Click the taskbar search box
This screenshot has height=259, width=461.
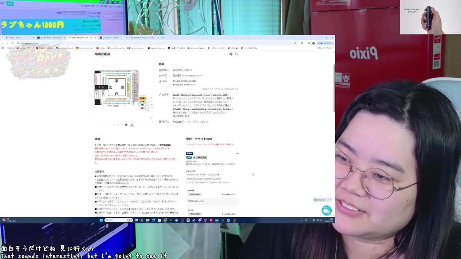point(119,220)
